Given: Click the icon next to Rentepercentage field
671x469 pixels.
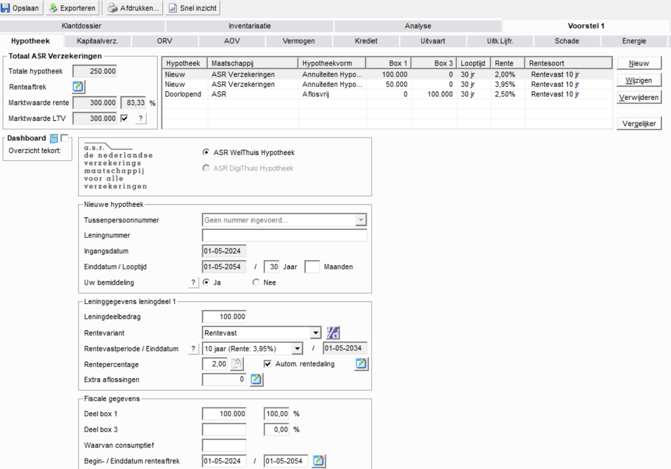Looking at the screenshot, I should (236, 363).
